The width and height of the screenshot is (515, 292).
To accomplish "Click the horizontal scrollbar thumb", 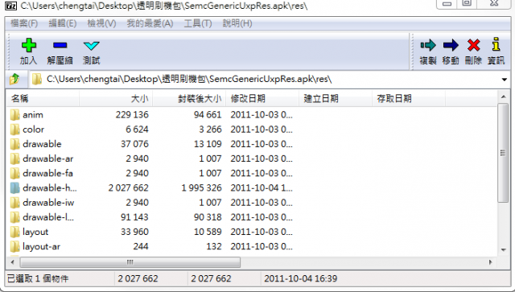I will 130,262.
